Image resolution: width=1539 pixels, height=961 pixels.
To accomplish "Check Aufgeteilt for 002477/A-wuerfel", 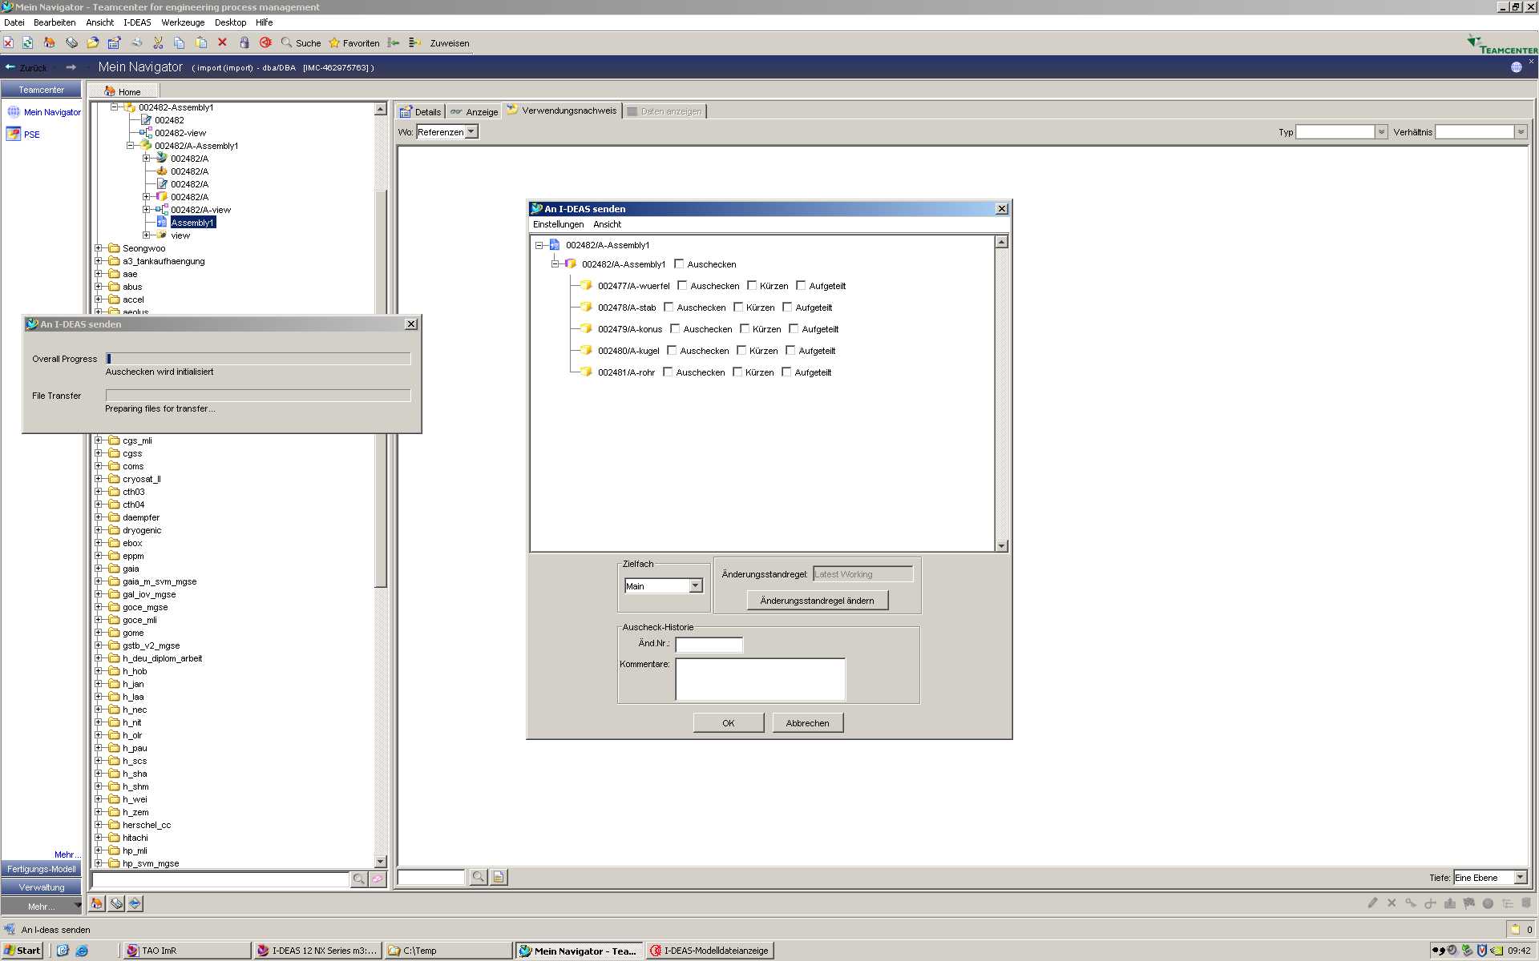I will pos(801,285).
